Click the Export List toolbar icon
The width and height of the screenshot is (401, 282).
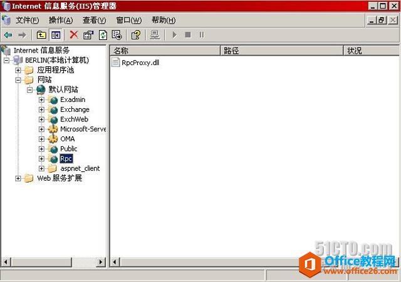[117, 35]
